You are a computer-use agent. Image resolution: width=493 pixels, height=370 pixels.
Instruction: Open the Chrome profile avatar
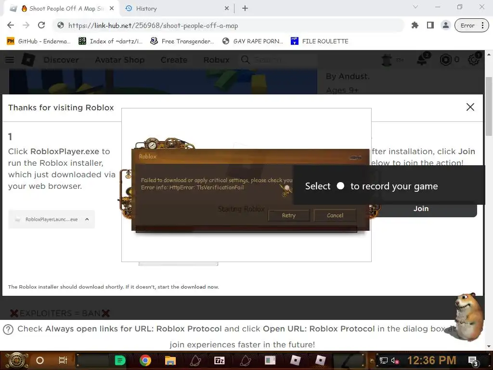(445, 26)
